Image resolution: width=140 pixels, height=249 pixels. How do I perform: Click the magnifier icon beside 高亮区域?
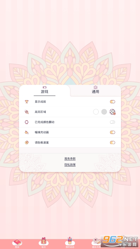point(27,112)
